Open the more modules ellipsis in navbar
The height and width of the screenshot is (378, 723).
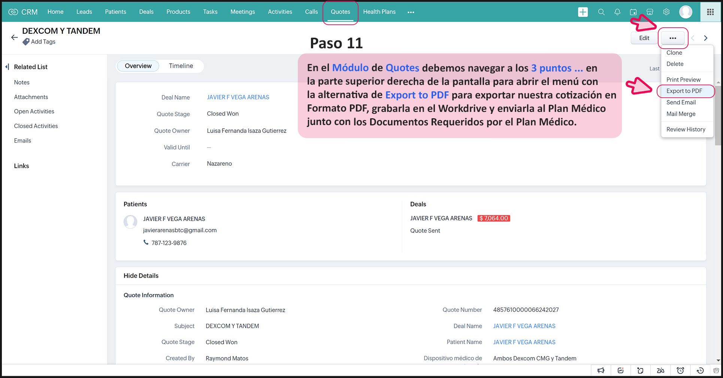point(411,12)
